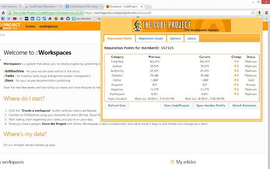
Task: Open the Vimeo Ian Johnston bookmark
Action: [81, 19]
